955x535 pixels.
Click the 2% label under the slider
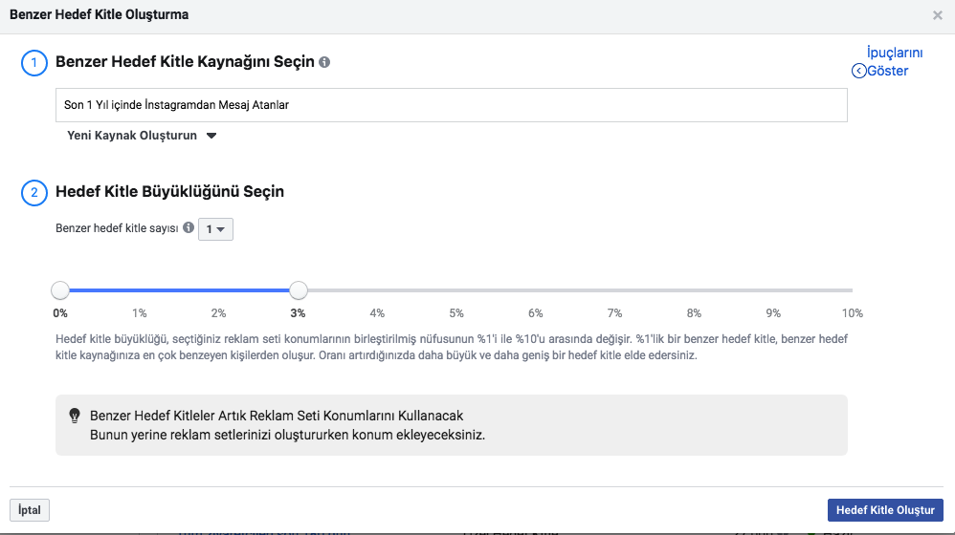[218, 313]
